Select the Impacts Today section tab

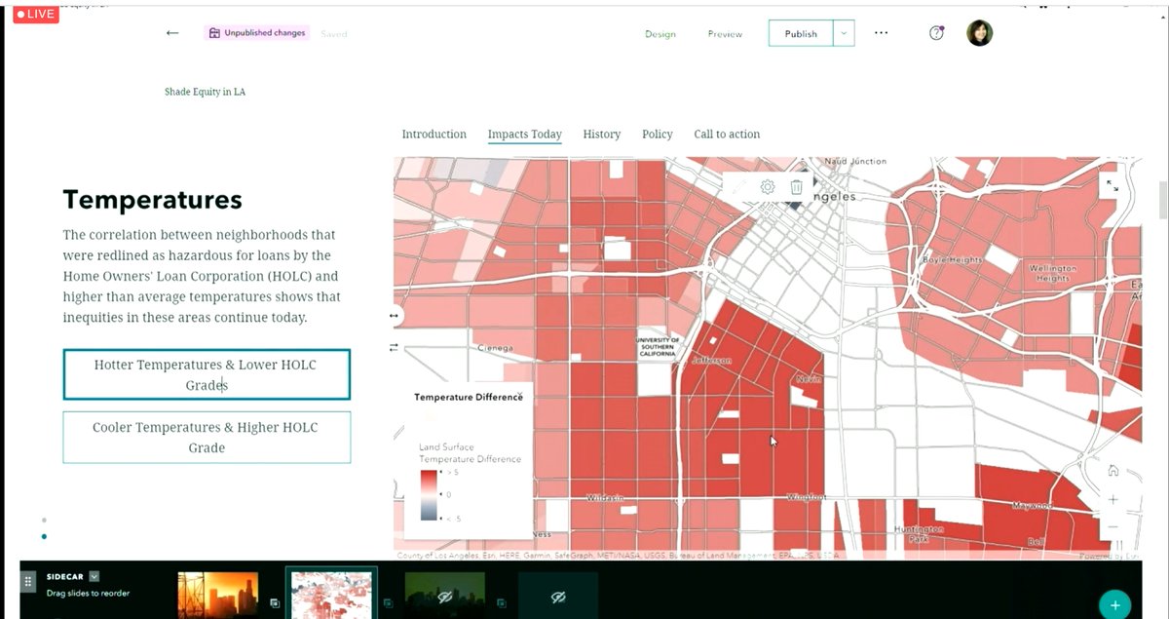[x=524, y=135]
